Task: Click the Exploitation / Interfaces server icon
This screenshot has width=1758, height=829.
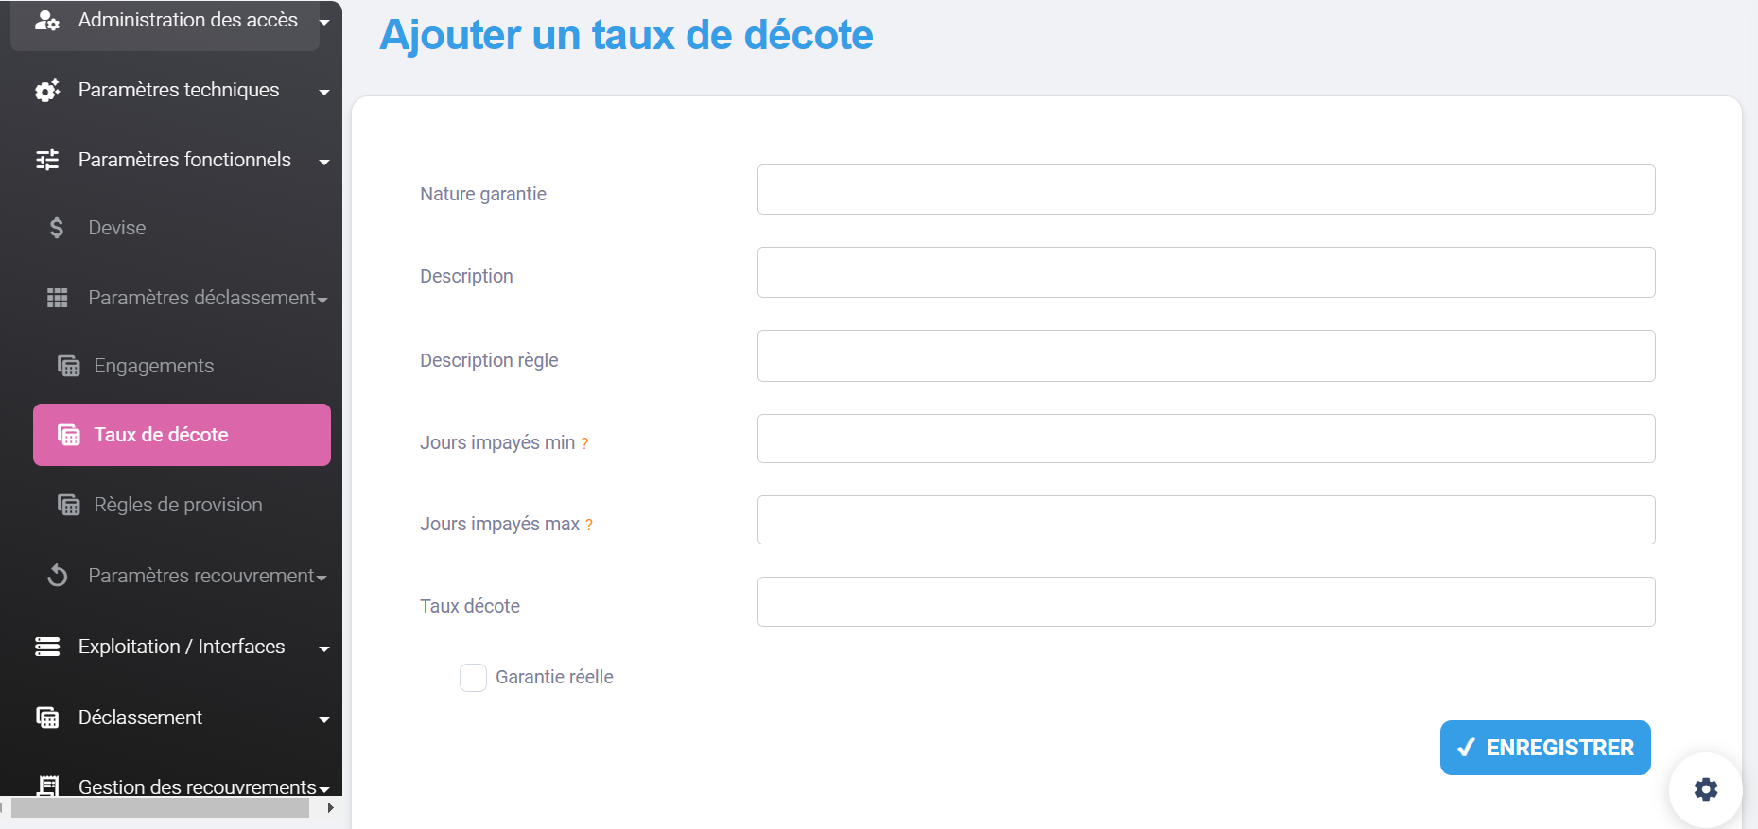Action: 47,647
